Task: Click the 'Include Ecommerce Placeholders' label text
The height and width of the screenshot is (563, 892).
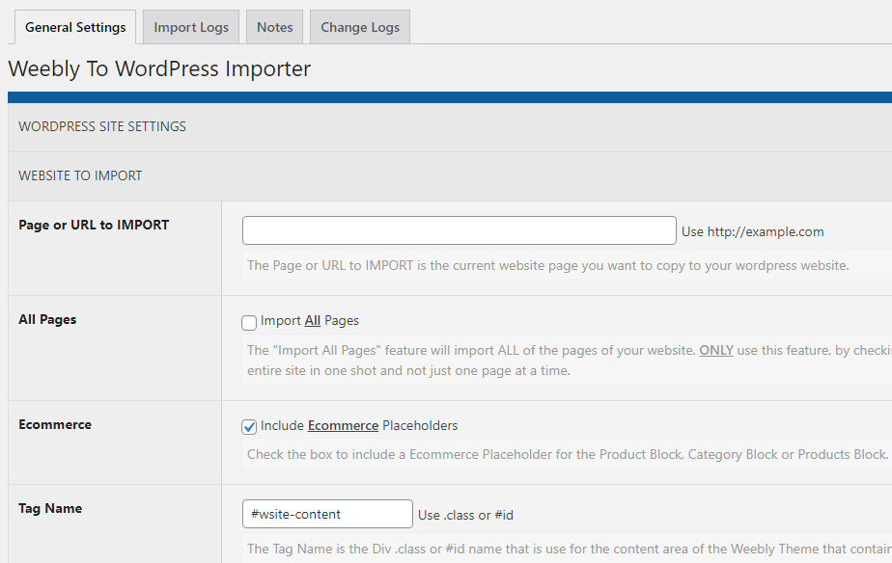Action: point(359,425)
